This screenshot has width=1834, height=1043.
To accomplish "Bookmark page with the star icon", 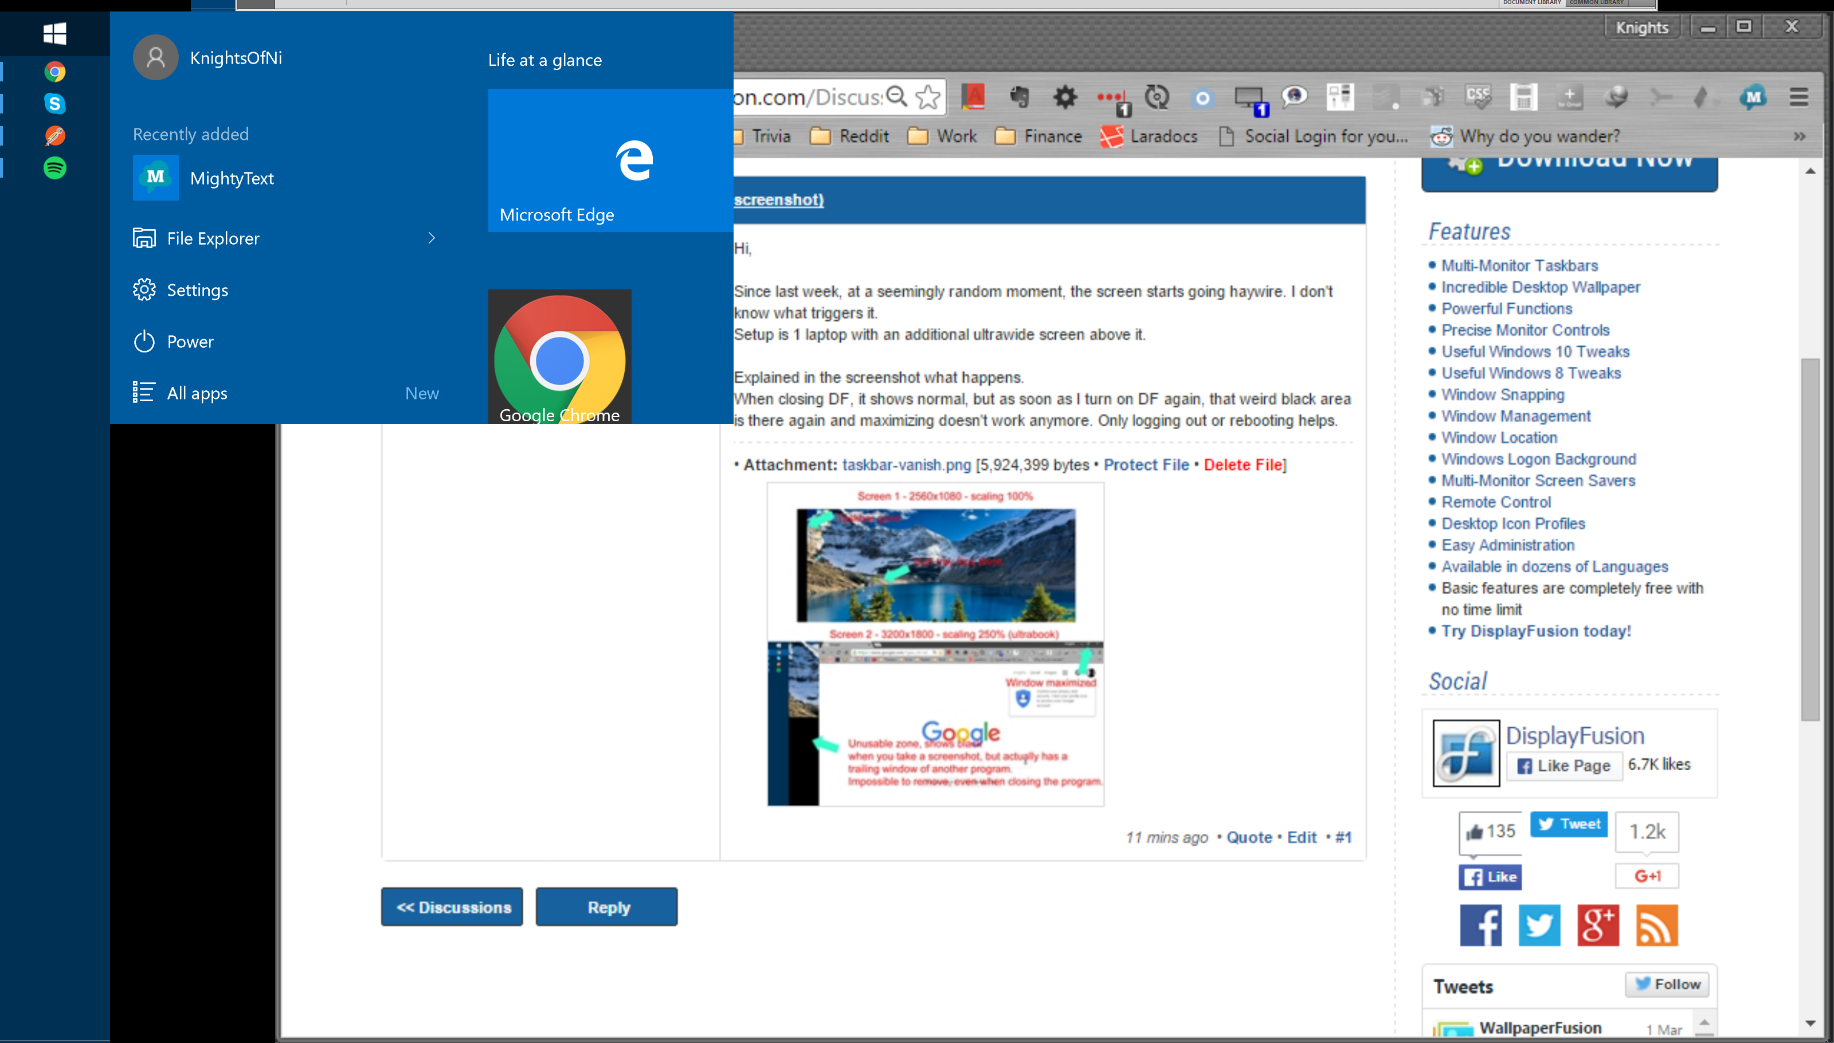I will pyautogui.click(x=928, y=97).
